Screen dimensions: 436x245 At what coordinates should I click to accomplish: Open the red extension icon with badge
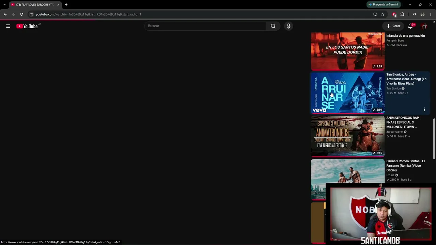tap(394, 14)
